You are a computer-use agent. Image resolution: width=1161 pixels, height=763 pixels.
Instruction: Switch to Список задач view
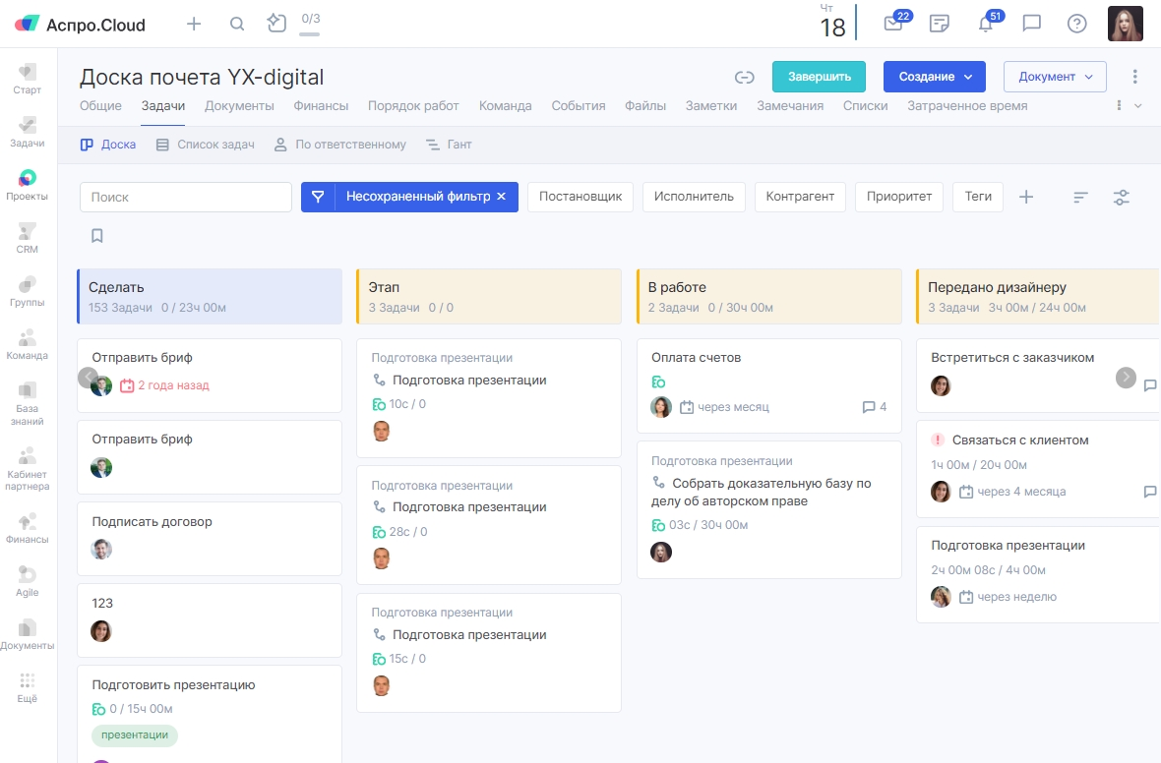[x=206, y=145]
